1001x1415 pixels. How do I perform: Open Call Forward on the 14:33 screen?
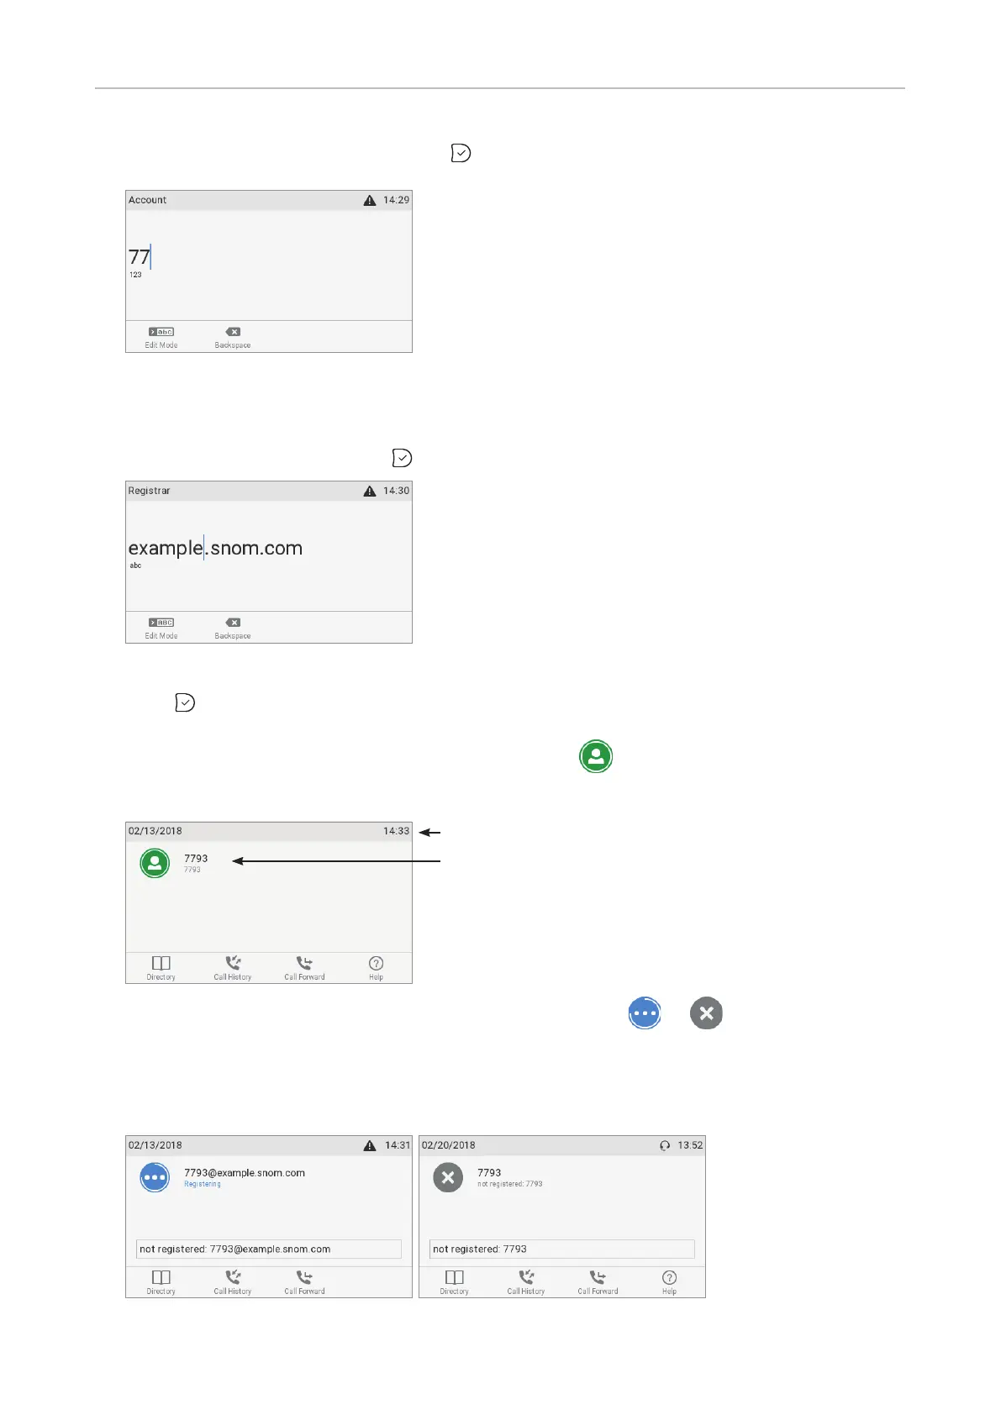(304, 967)
